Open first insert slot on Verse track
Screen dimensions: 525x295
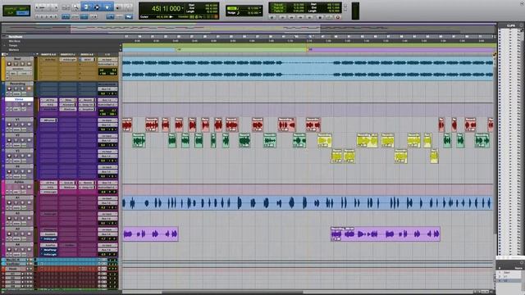(x=49, y=100)
